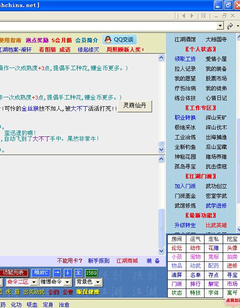Click the right arrow icon button
This screenshot has width=240, height=308.
(x=57, y=273)
